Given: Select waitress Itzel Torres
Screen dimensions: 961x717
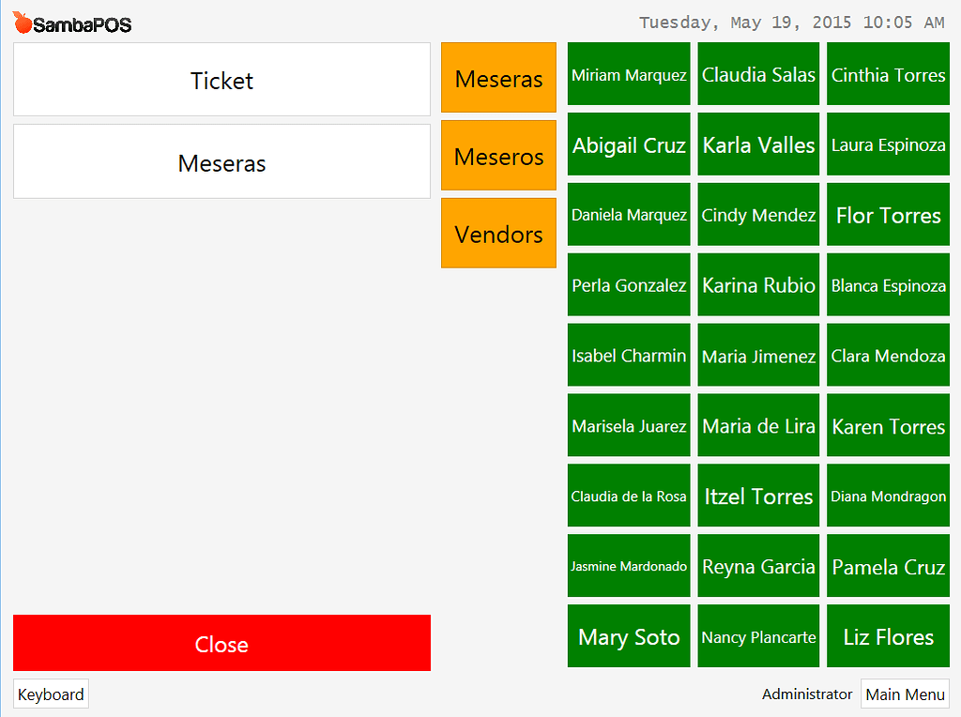Looking at the screenshot, I should [757, 496].
